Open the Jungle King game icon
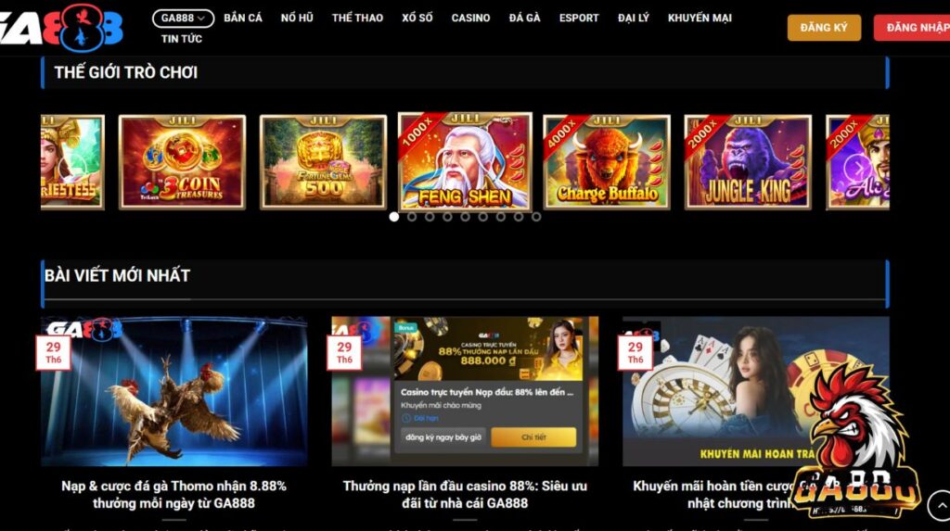950x531 pixels. tap(748, 162)
